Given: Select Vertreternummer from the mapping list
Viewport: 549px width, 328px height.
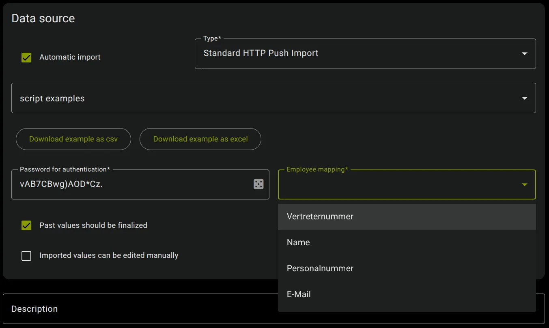Looking at the screenshot, I should [x=320, y=216].
